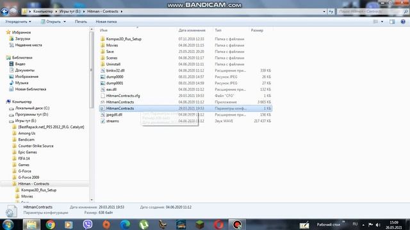Open Viber from taskbar
410x230 pixels.
[x=88, y=224]
